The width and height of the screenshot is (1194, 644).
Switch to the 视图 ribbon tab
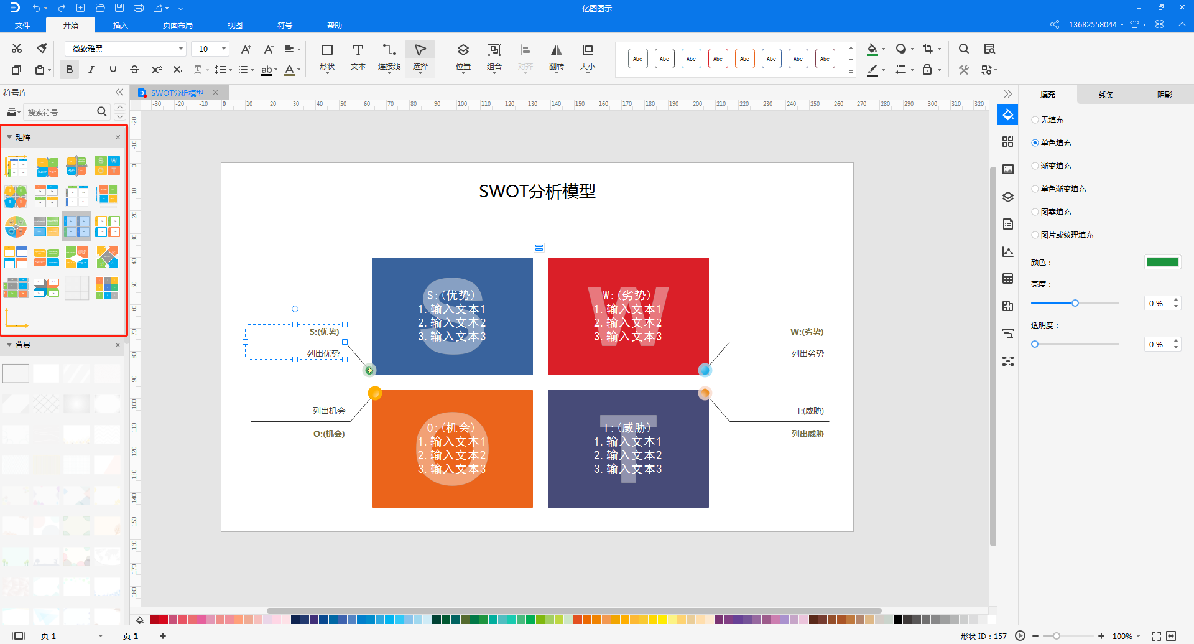(x=235, y=25)
